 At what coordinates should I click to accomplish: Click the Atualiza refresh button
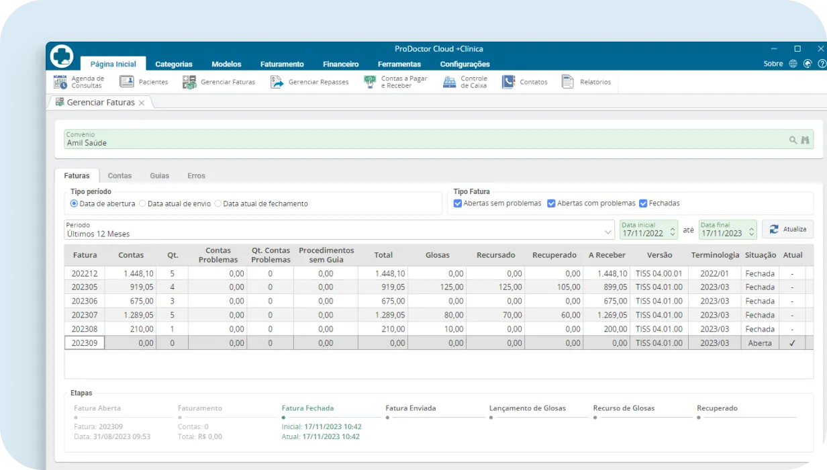coord(787,228)
